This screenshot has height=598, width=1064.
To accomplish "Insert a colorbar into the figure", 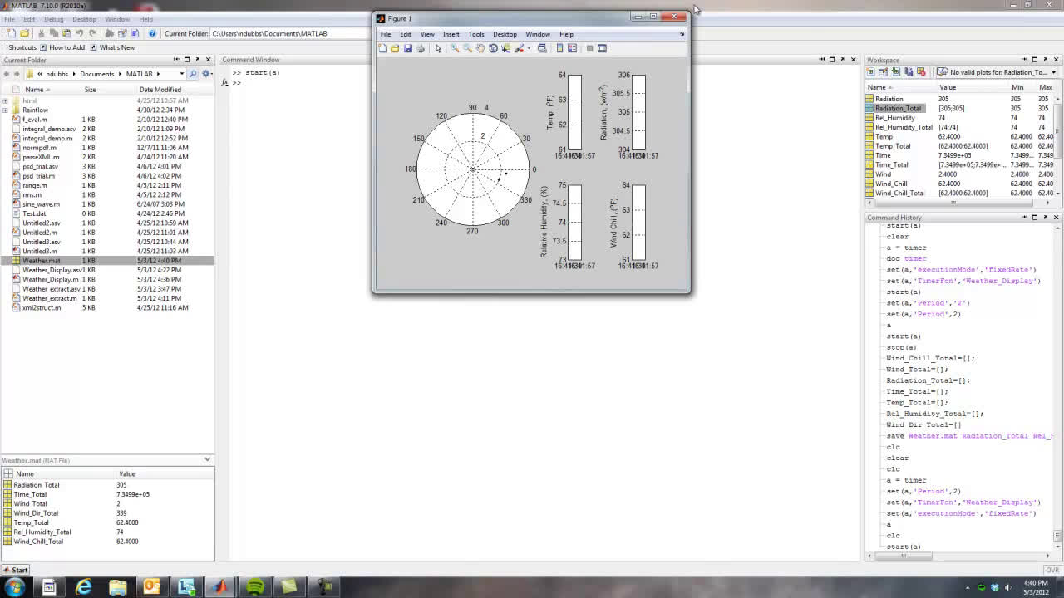I will tap(559, 48).
